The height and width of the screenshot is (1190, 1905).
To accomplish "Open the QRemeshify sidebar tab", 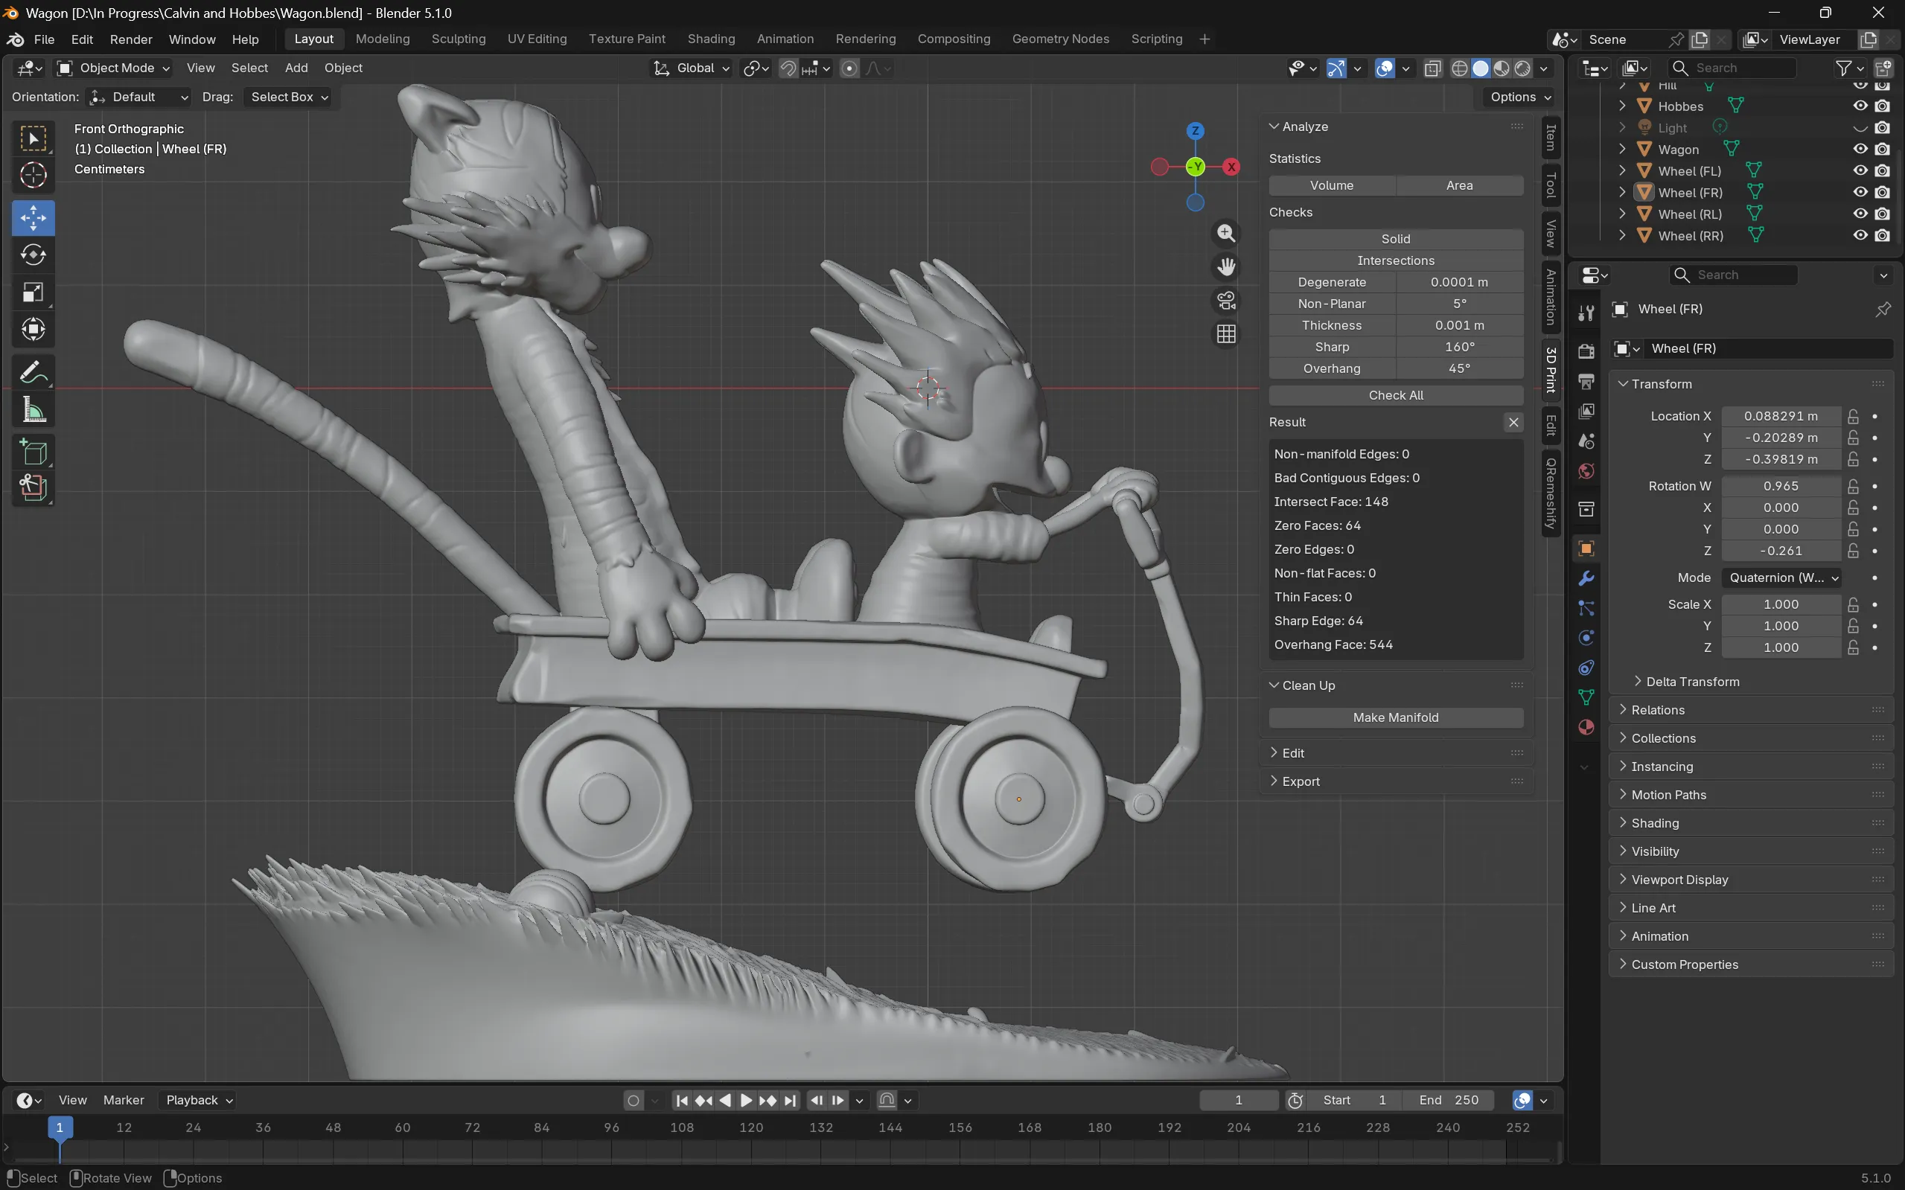I will (x=1551, y=493).
